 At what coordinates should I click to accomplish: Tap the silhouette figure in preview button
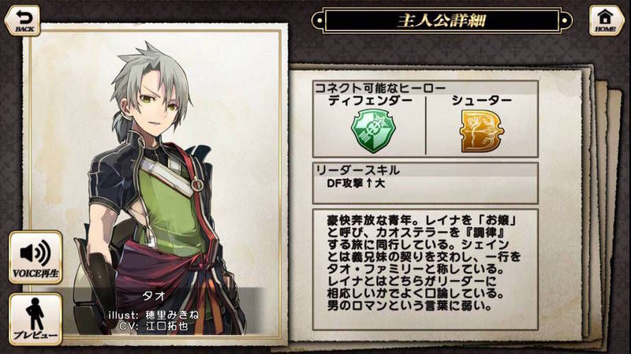pos(35,315)
